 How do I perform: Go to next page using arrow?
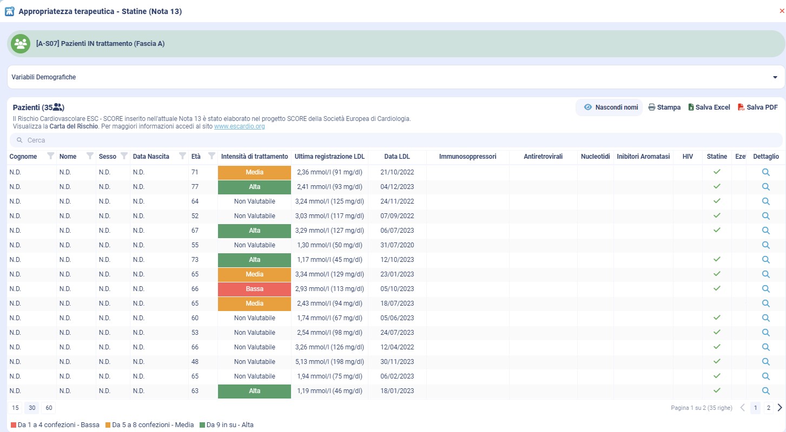[x=780, y=408]
